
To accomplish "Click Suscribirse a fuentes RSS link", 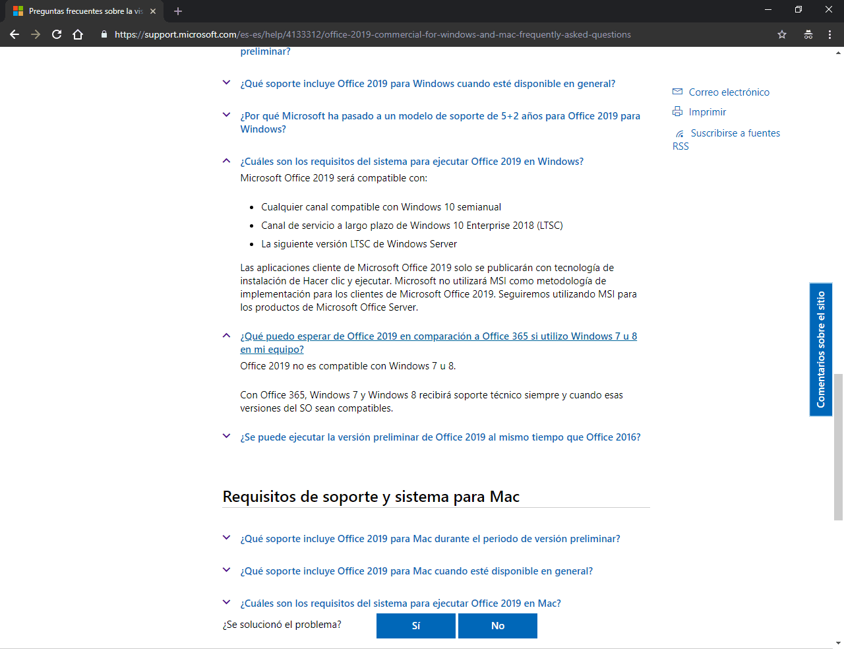I will tap(726, 140).
